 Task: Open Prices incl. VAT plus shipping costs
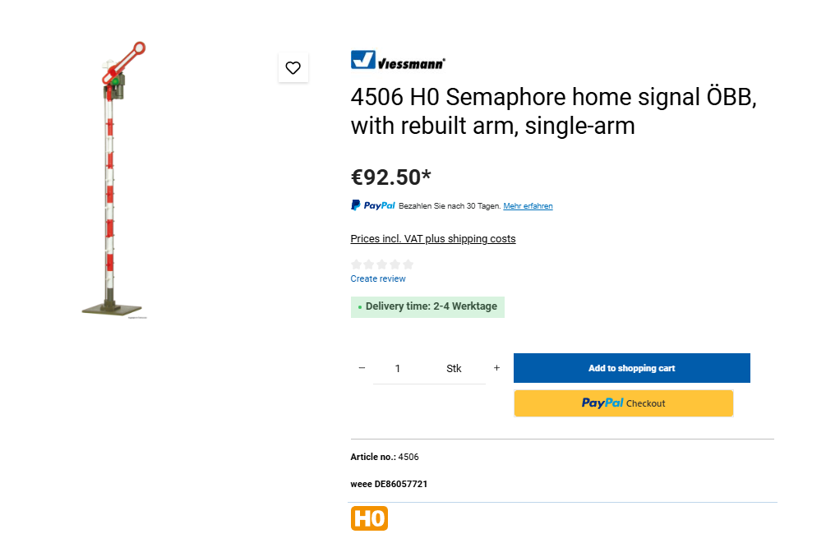tap(433, 239)
